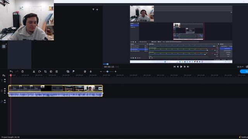Adjust the timeline zoom slider
The width and height of the screenshot is (248, 139).
[107, 71]
